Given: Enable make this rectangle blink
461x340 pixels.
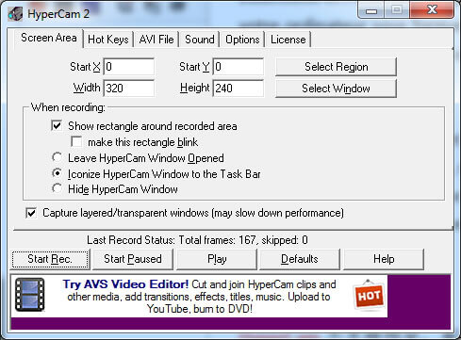Looking at the screenshot, I should click(76, 141).
